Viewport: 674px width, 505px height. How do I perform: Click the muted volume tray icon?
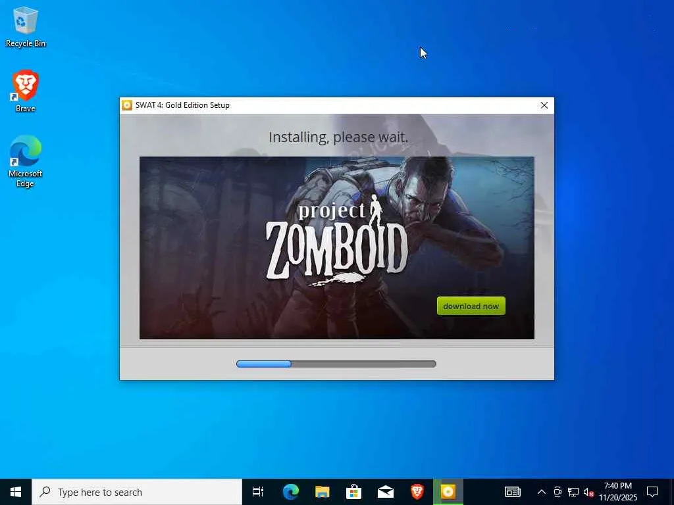point(588,492)
